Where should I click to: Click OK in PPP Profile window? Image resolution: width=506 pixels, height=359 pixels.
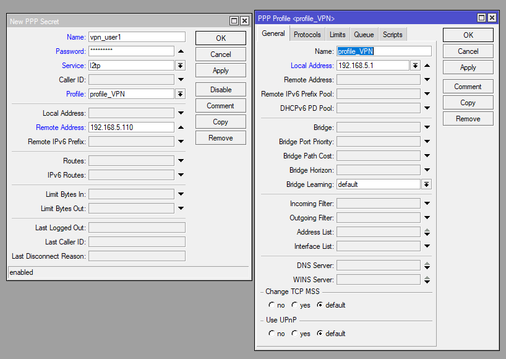468,35
